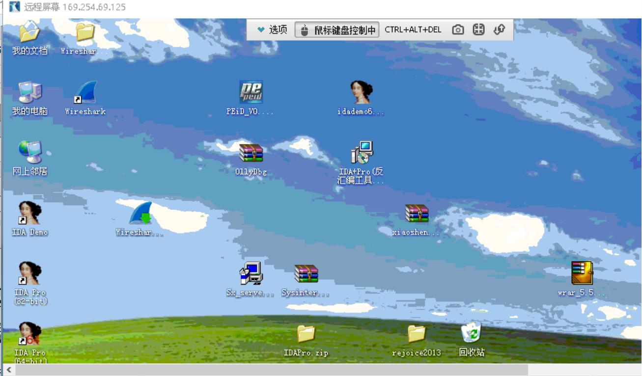Screen dimensions: 642x376
Task: Select the idademo6 desktop icon
Action: 361,93
